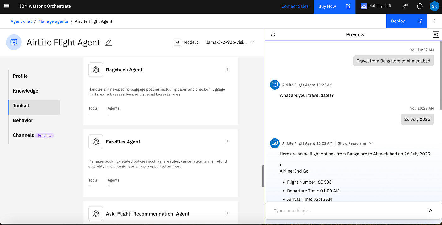Open the SK user profile avatar
The image size is (442, 225).
(434, 6)
